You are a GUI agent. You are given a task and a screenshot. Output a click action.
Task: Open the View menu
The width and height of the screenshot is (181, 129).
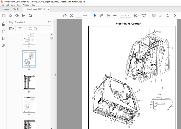13,5
